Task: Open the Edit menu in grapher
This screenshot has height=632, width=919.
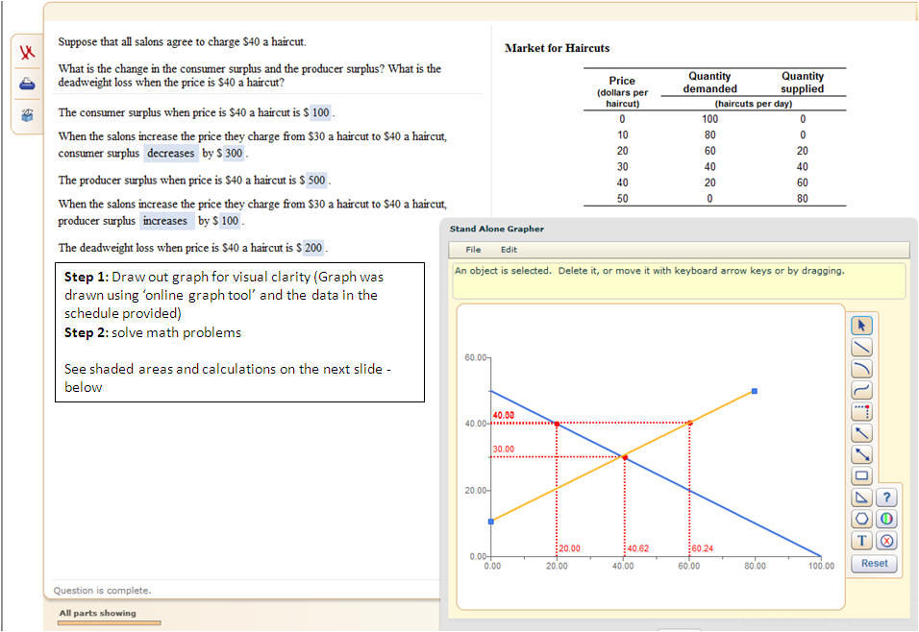Action: 509,250
